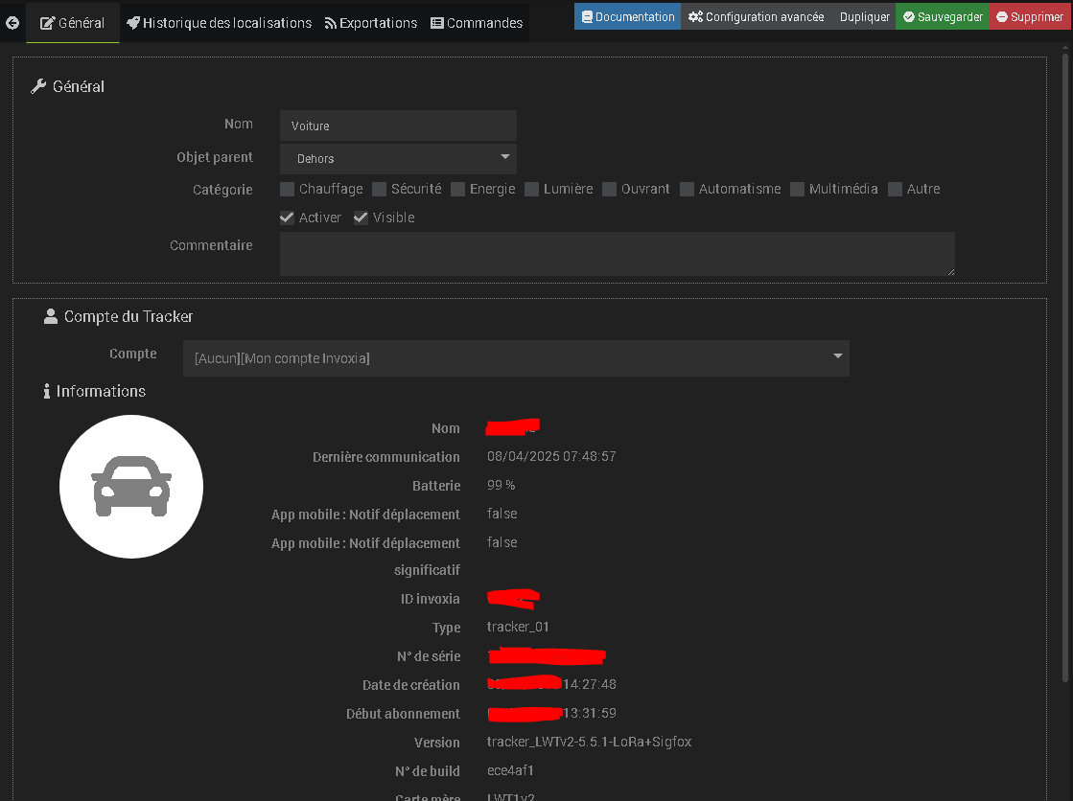Toggle the Lumière category checkbox

[532, 189]
